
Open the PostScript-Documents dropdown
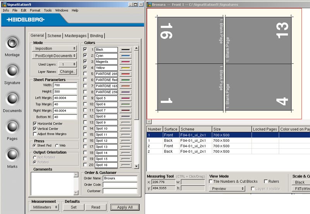pos(54,56)
